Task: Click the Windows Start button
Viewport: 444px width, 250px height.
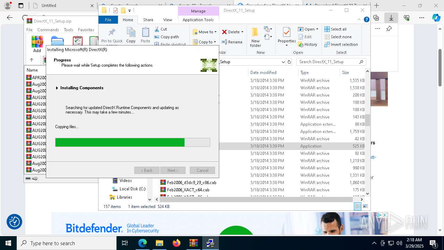Action: tap(8, 243)
